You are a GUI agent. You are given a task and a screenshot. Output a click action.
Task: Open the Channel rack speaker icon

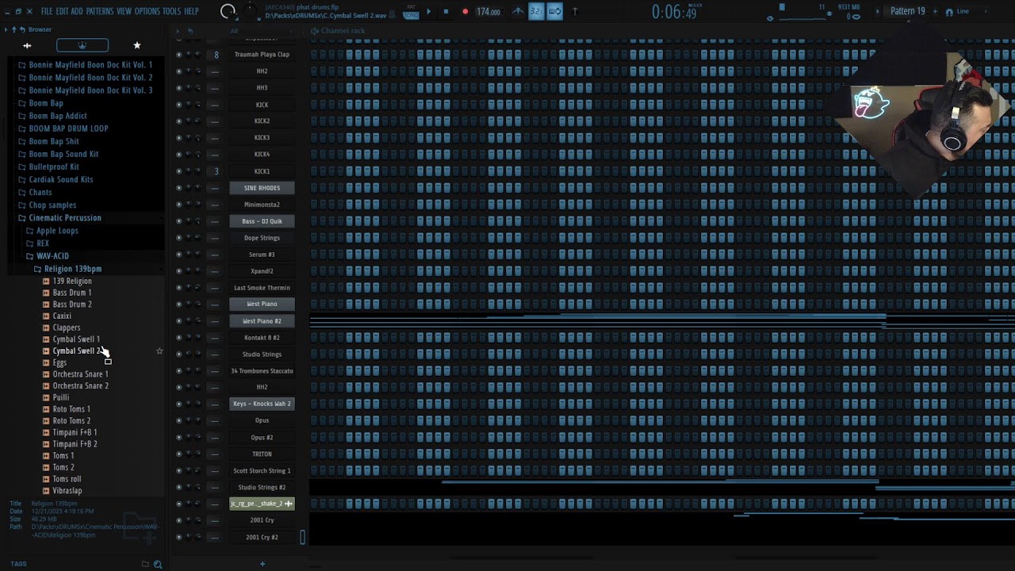[x=315, y=31]
